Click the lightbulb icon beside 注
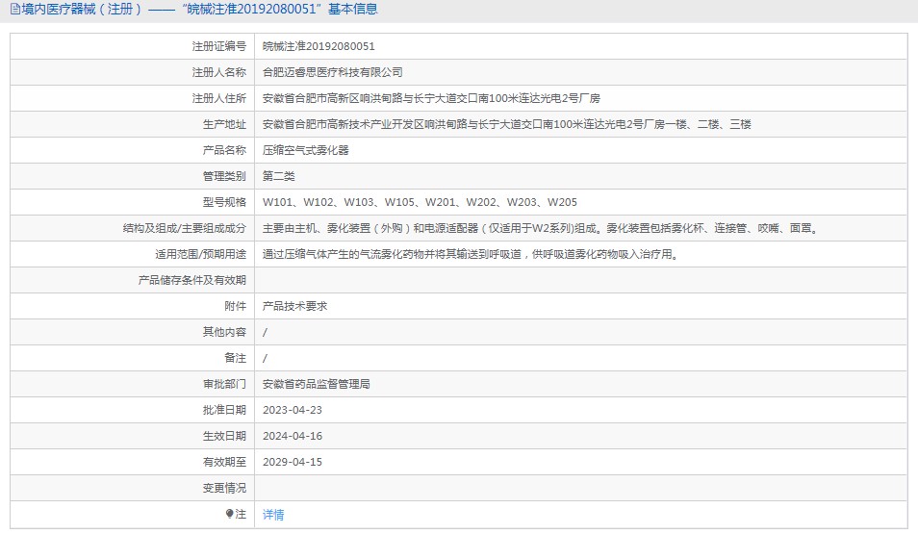This screenshot has width=918, height=534. 229,514
